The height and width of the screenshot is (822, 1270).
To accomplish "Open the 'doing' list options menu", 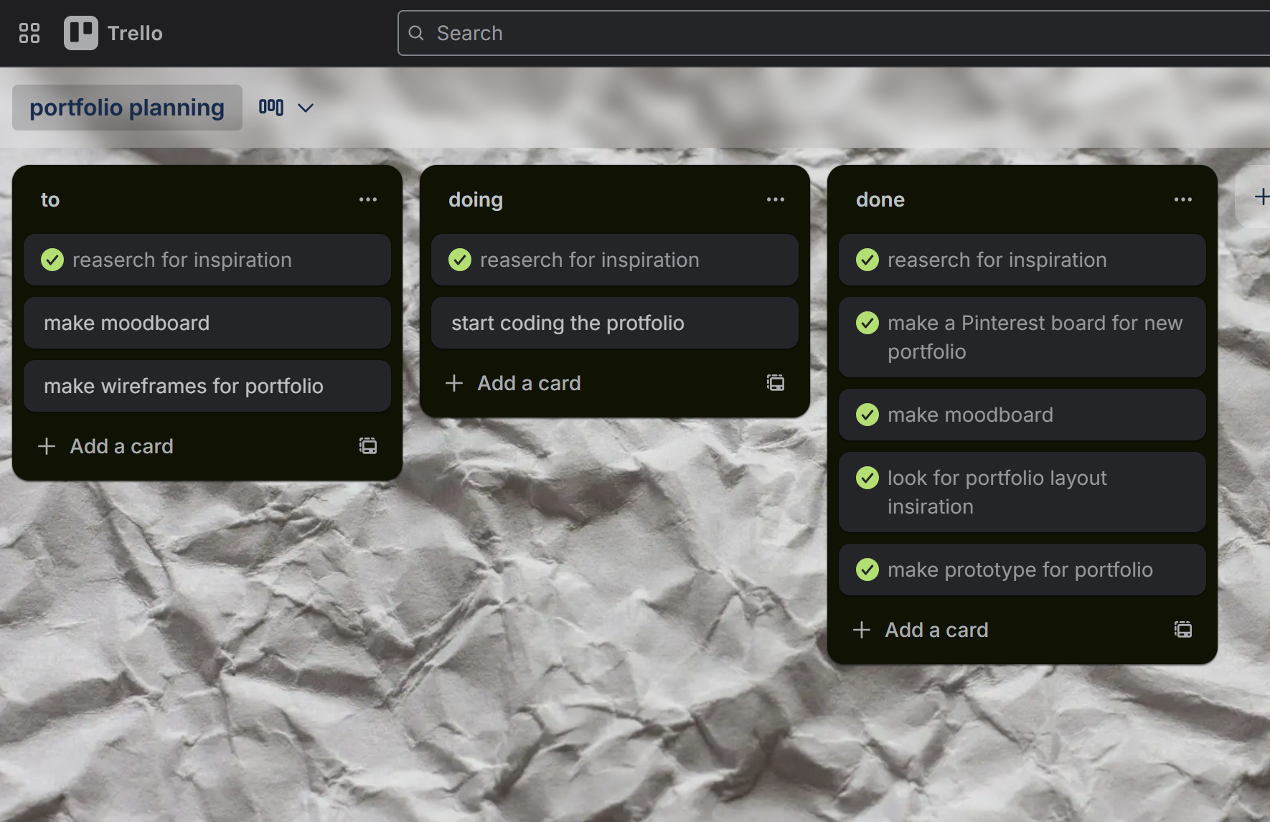I will coord(776,199).
